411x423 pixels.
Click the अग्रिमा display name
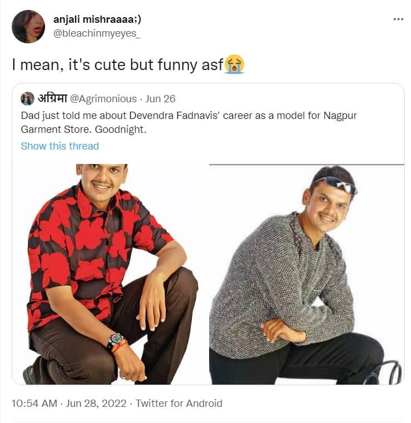tap(52, 99)
